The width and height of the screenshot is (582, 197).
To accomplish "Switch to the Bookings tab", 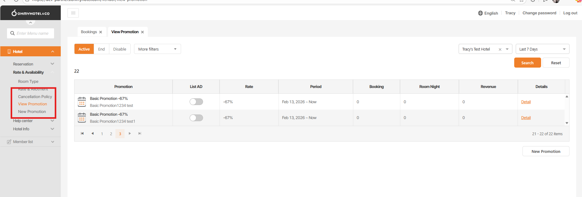I will coord(89,32).
